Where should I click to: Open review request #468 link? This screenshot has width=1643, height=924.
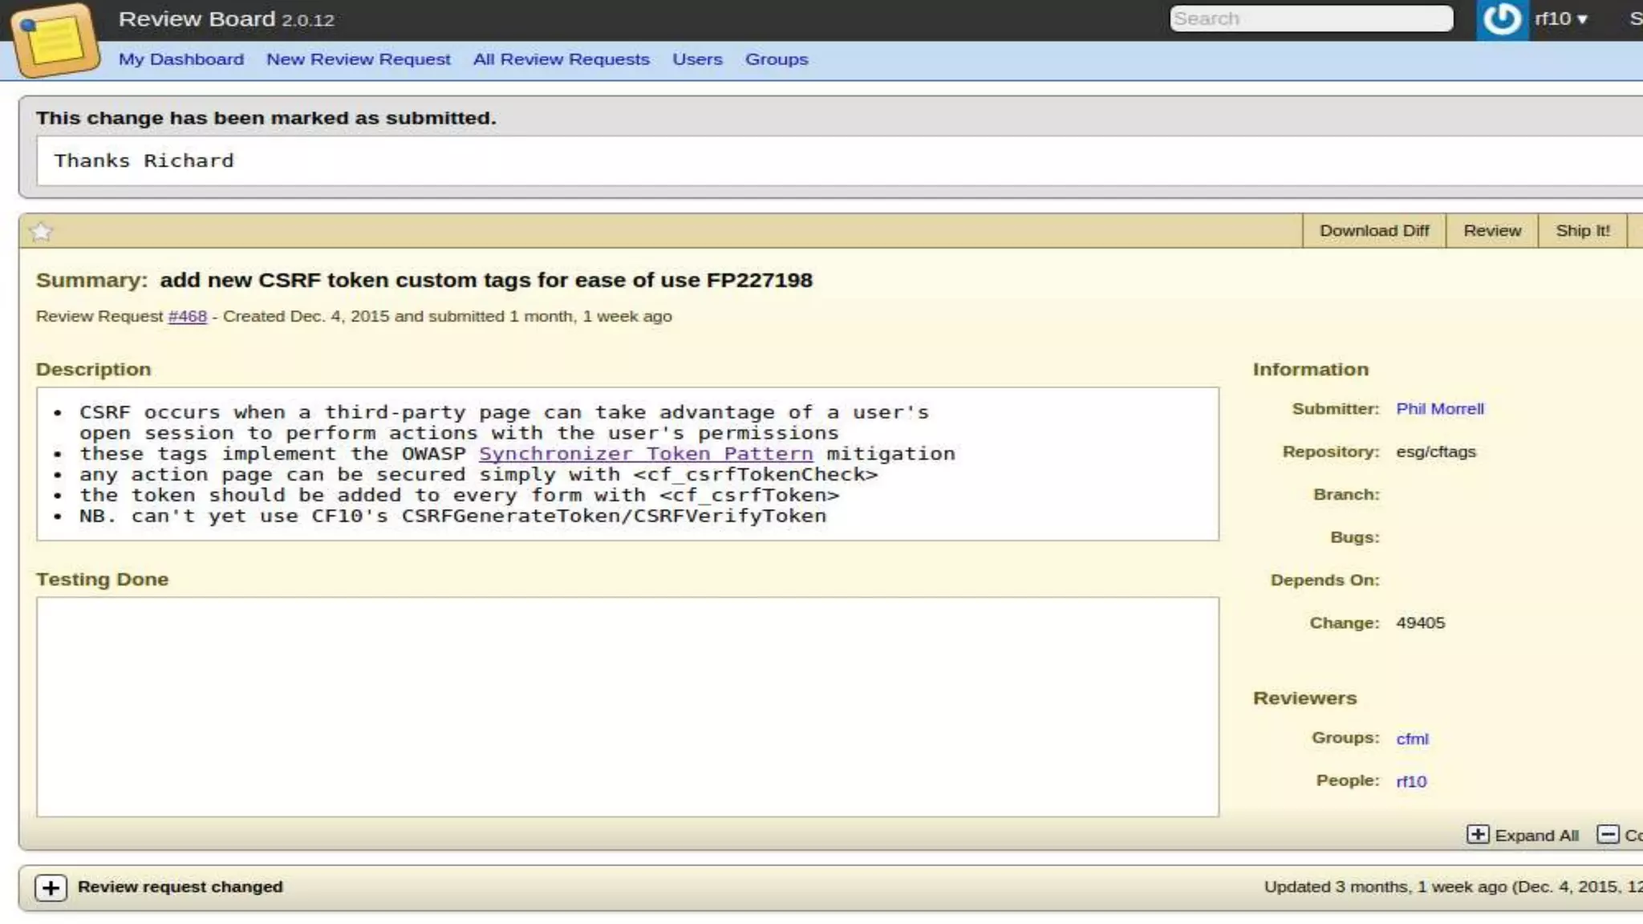coord(187,317)
